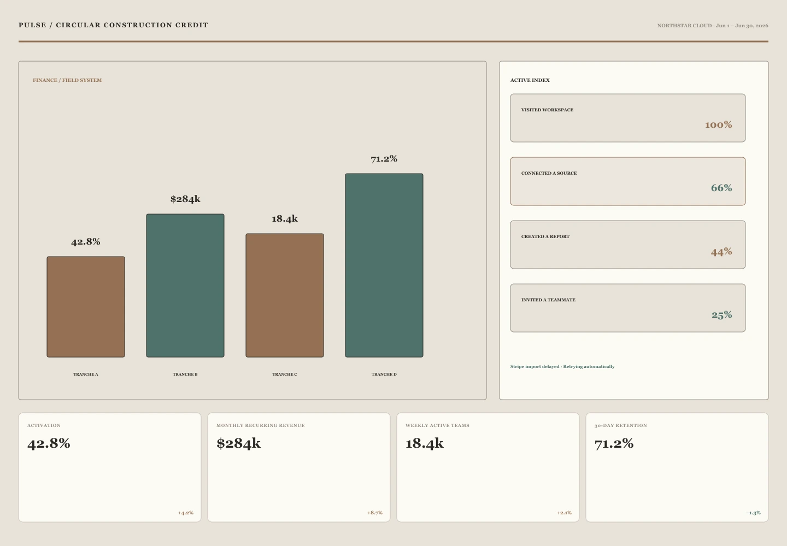Select the Tranche B bar in the chart
Viewport: 787px width, 546px height.
coord(185,286)
